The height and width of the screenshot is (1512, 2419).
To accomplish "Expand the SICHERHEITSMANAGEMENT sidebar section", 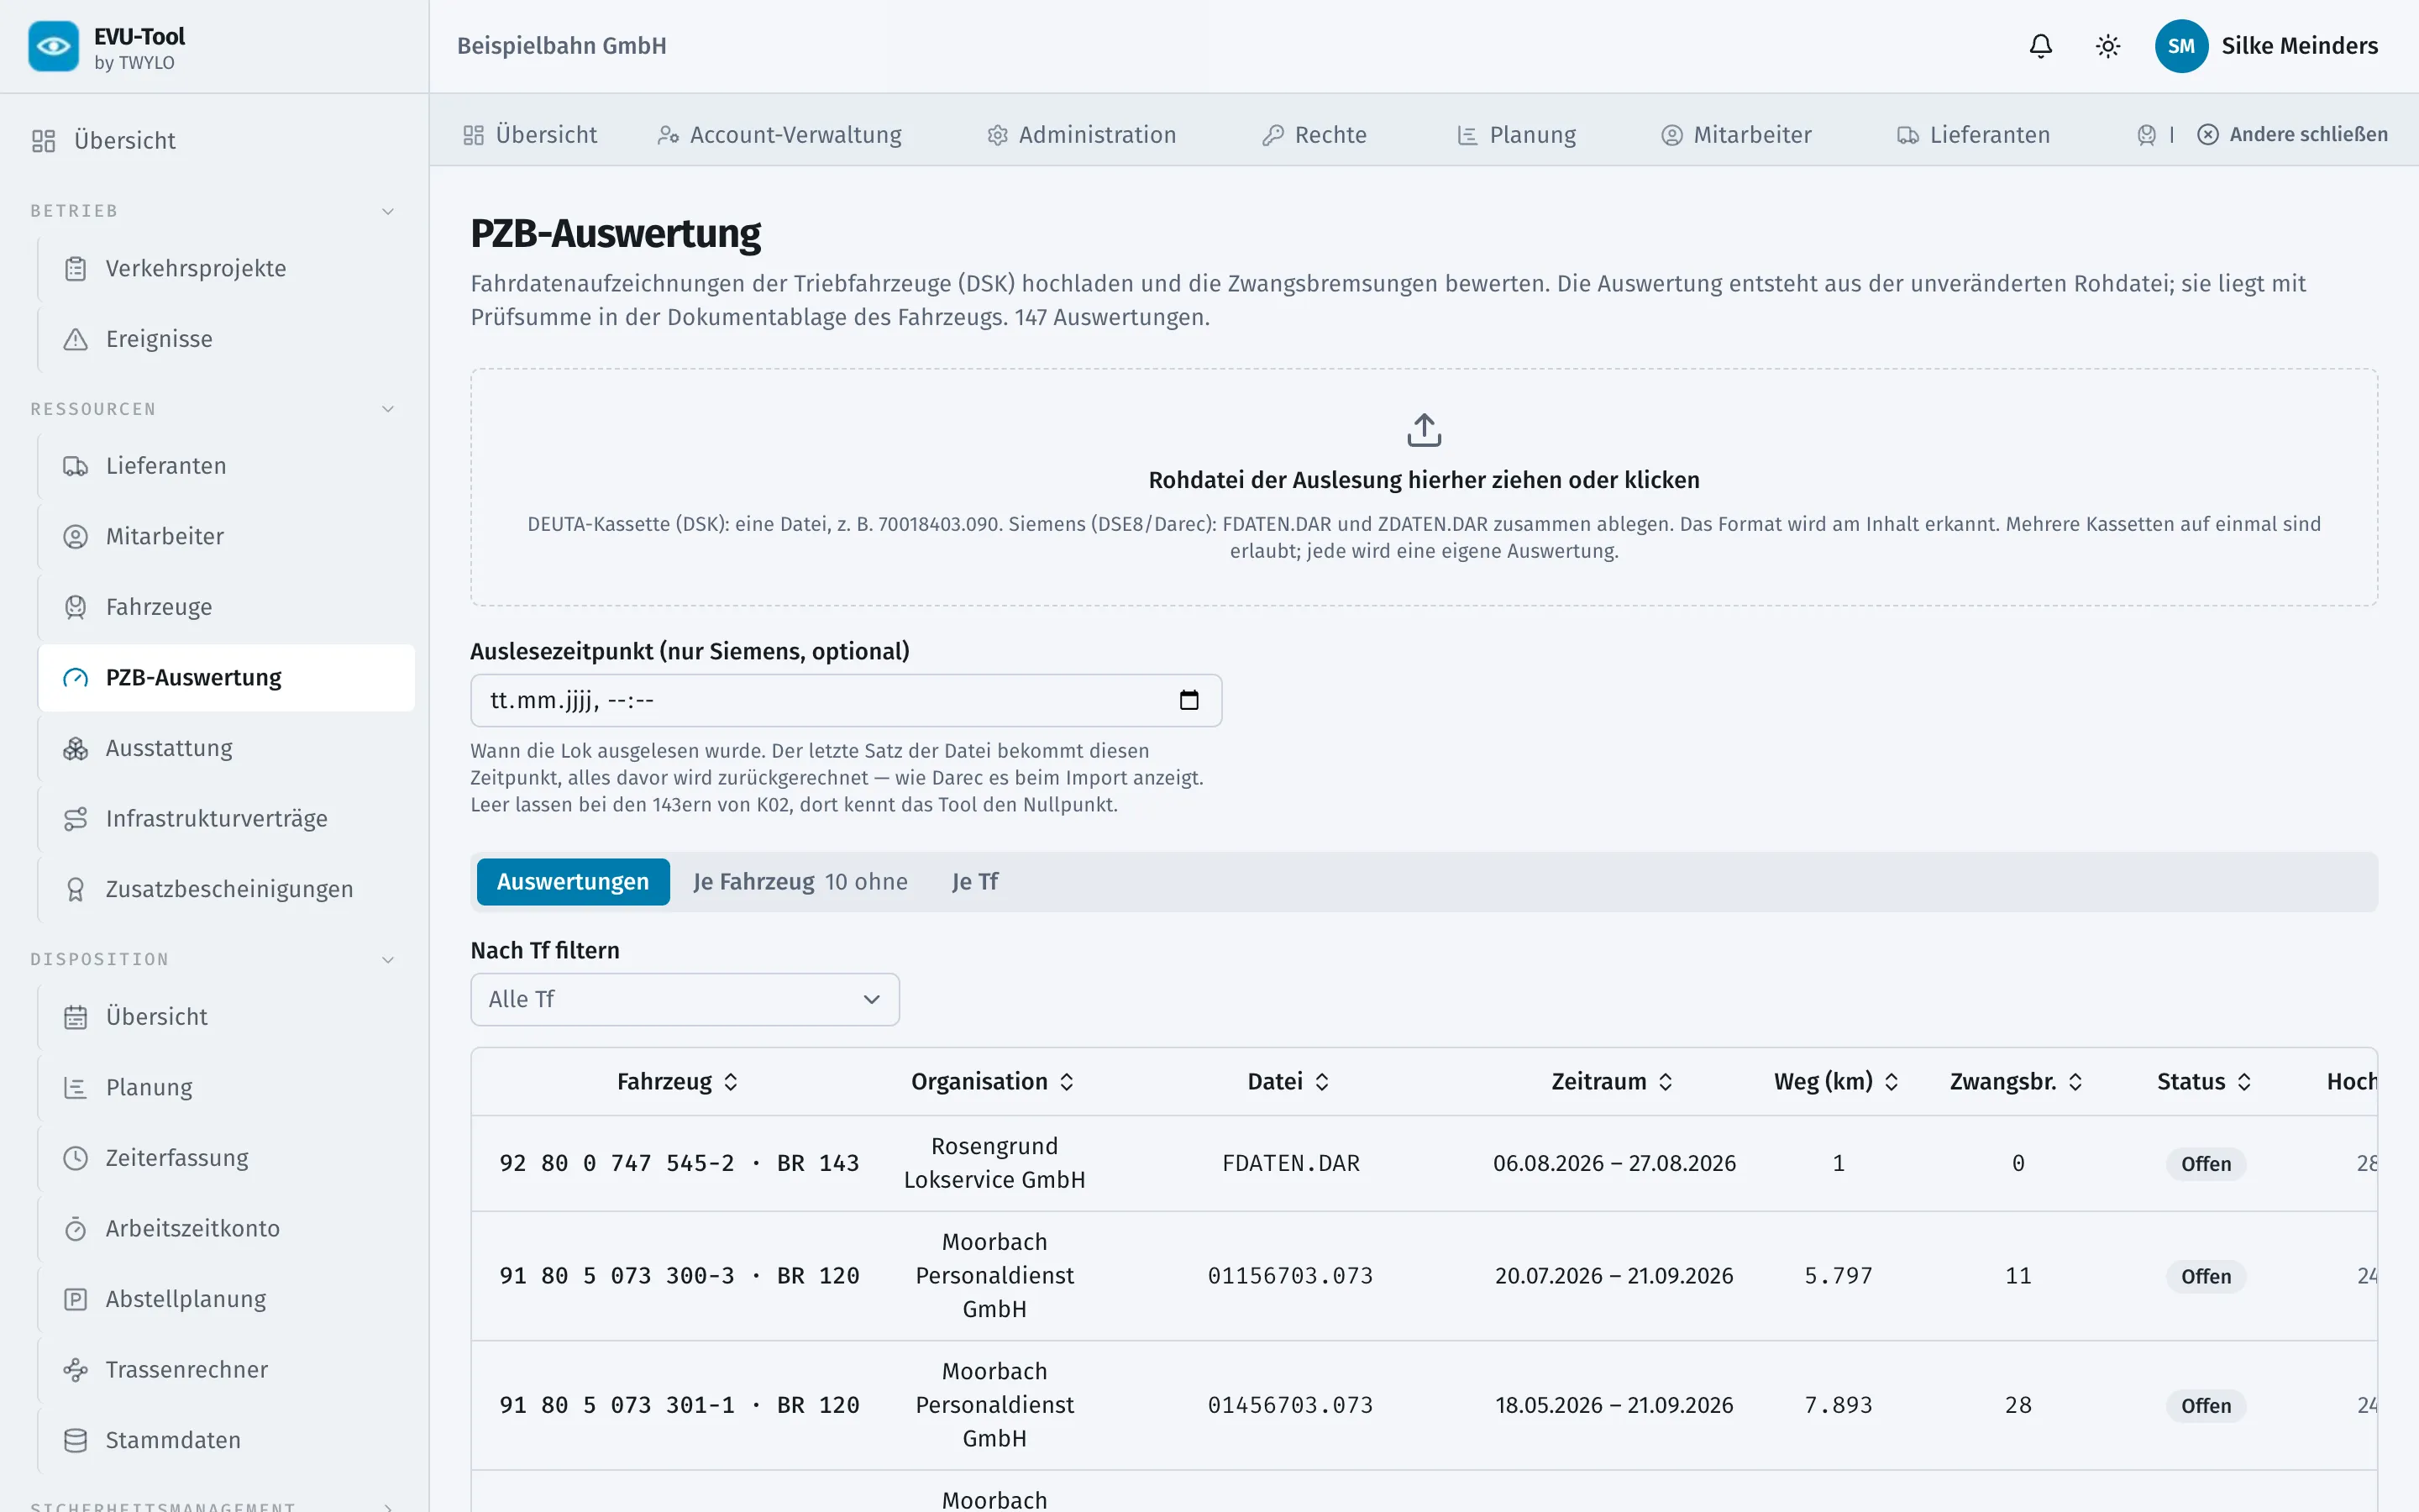I will pos(388,1506).
